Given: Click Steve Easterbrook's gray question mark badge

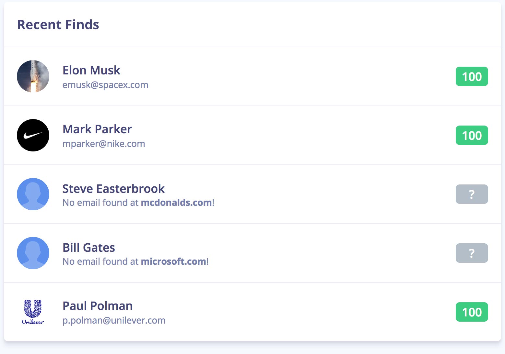Looking at the screenshot, I should (x=472, y=194).
